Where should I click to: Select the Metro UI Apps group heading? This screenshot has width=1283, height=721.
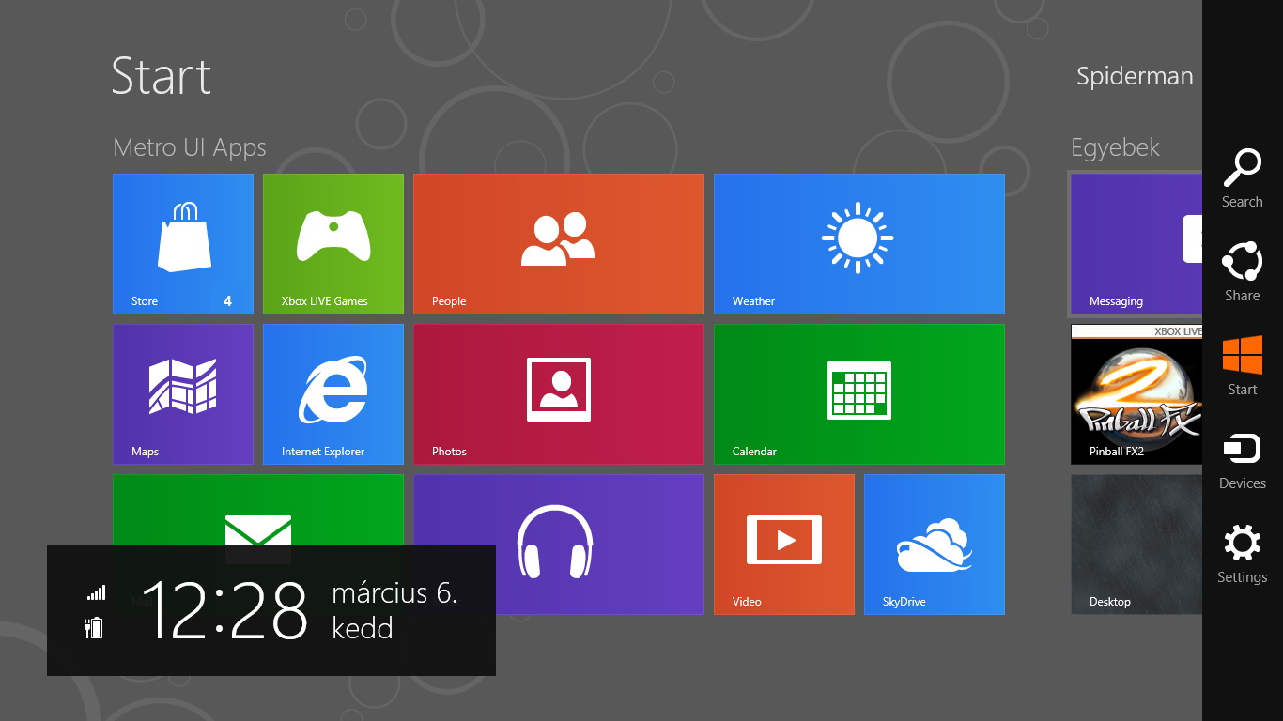[x=190, y=147]
